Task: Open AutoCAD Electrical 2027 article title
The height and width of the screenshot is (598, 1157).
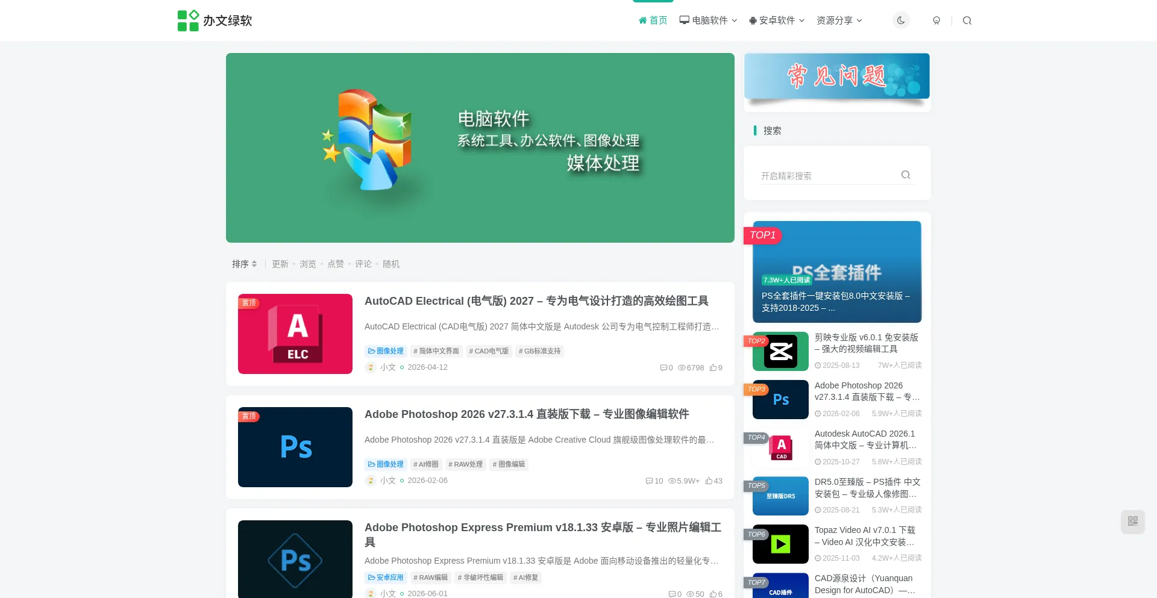Action: tap(536, 301)
